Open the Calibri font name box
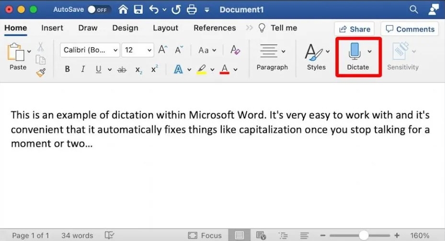Viewport: 445px width, 241px height. 90,50
